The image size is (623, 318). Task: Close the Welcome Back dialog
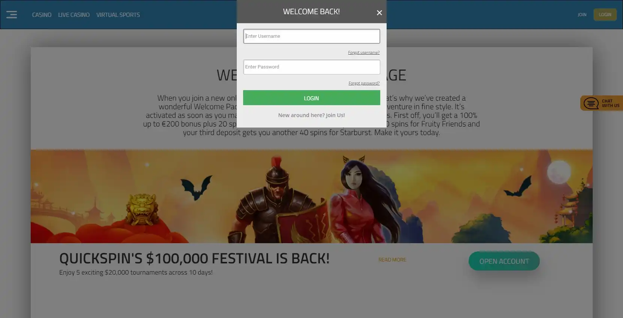click(x=379, y=13)
